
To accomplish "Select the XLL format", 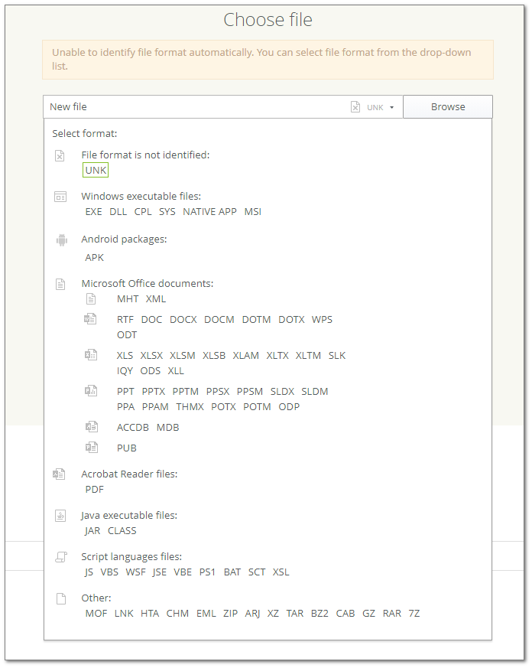I will [x=176, y=370].
